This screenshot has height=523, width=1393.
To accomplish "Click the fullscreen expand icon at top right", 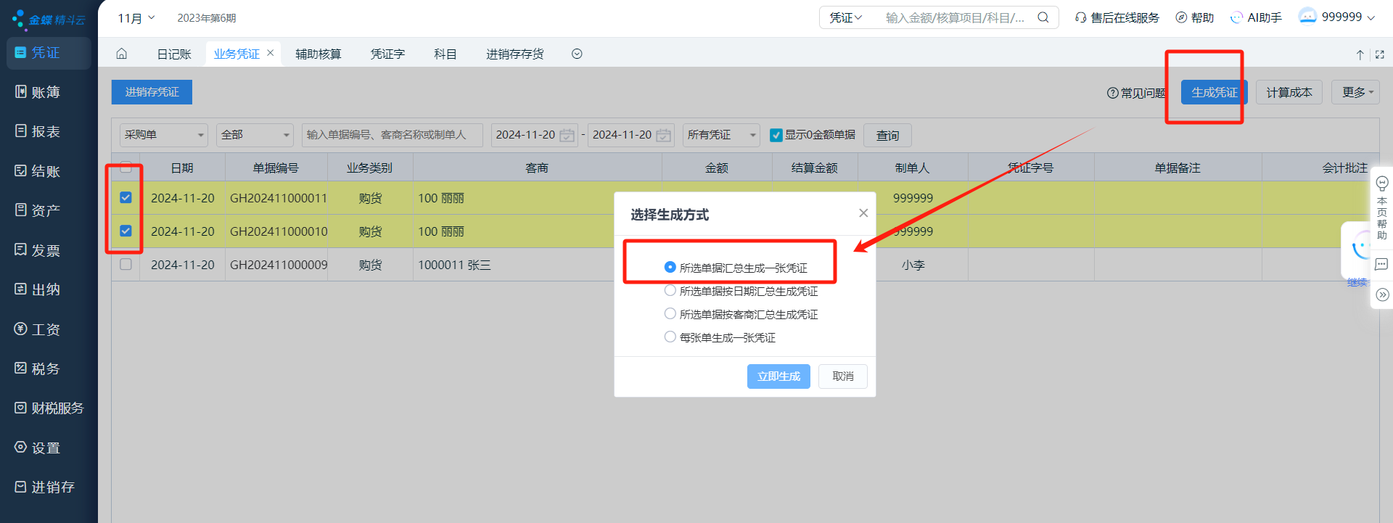I will [1379, 54].
